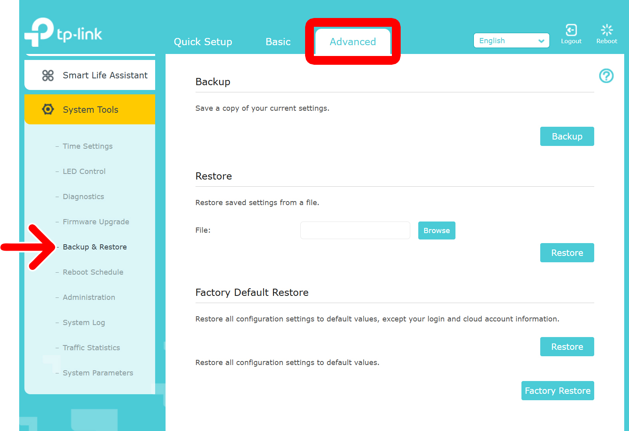Open Reboot Schedule page
The height and width of the screenshot is (431, 629).
(x=93, y=272)
